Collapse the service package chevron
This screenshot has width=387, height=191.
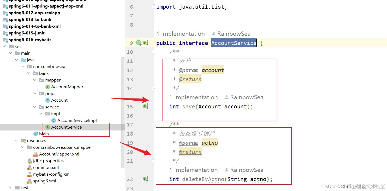coord(35,107)
